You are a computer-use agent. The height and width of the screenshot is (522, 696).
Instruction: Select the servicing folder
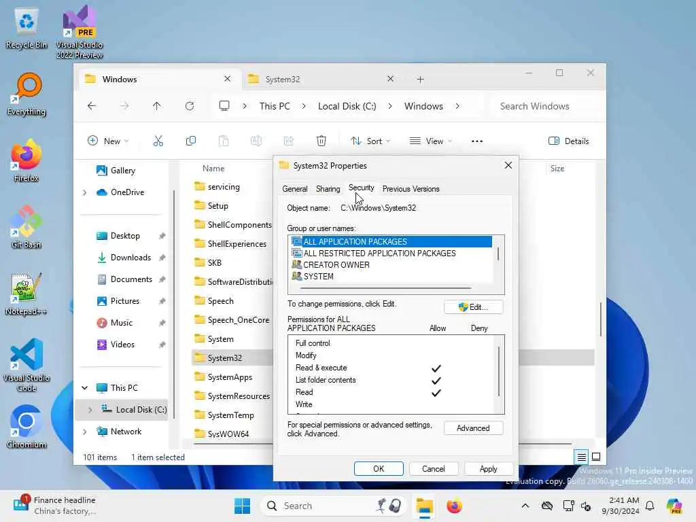coord(224,187)
